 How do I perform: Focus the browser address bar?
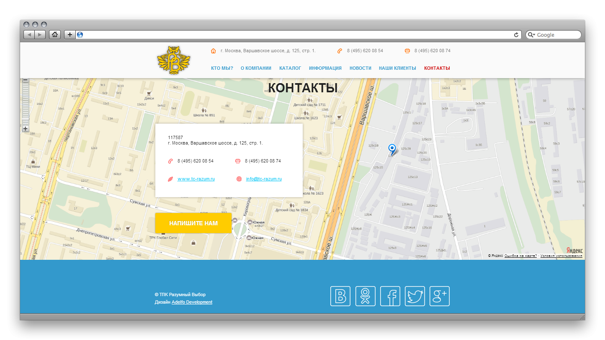[x=298, y=35]
